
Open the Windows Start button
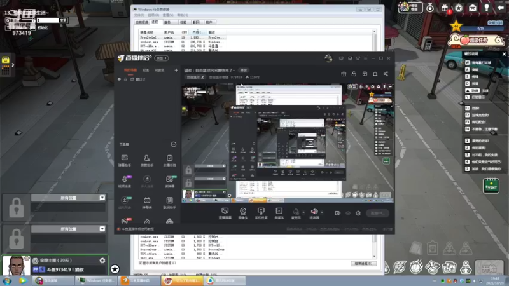tap(7, 281)
